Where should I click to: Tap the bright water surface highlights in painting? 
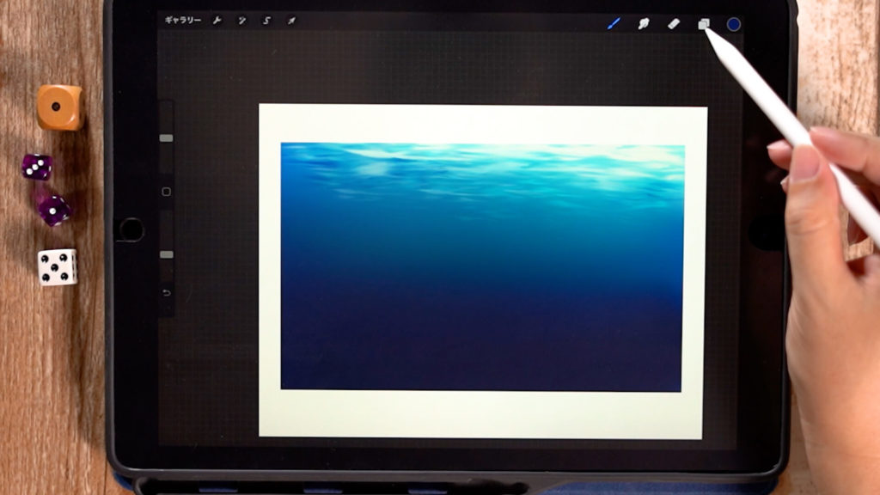pos(481,157)
